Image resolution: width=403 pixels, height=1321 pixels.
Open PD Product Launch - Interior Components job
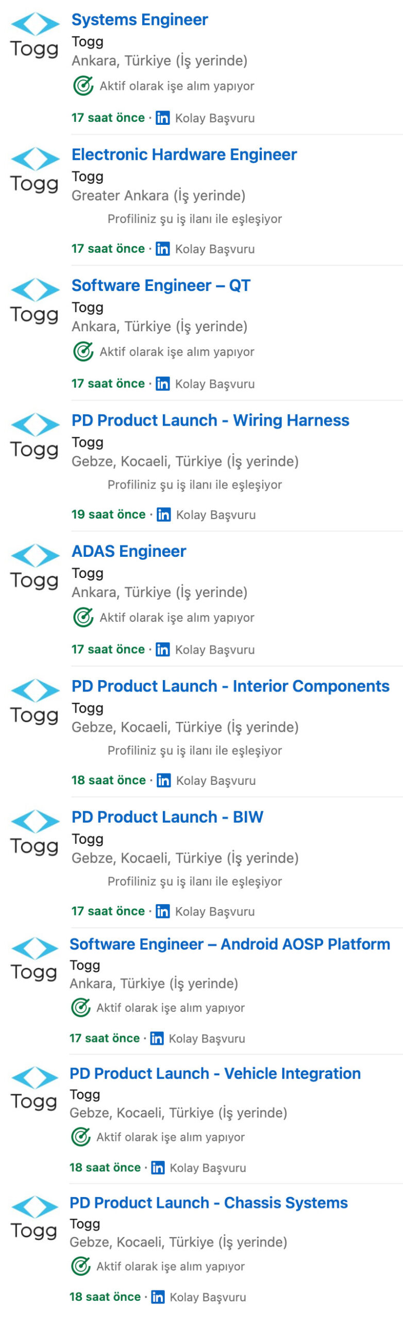tap(230, 686)
